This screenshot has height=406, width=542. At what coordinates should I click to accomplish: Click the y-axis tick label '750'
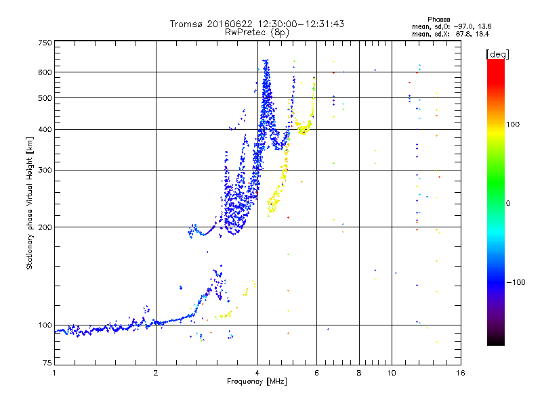(45, 43)
